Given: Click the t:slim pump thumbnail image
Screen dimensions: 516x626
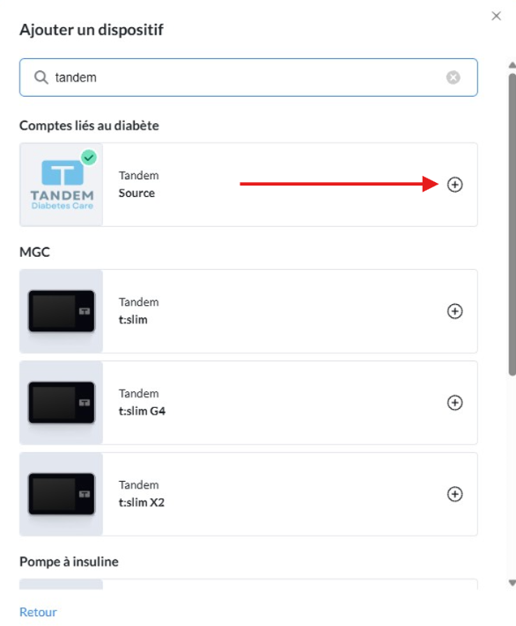Looking at the screenshot, I should pos(62,311).
